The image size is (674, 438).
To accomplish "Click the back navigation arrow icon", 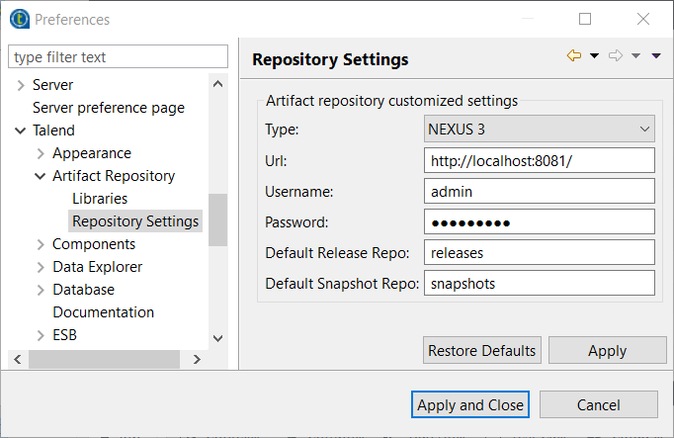I will tap(573, 56).
